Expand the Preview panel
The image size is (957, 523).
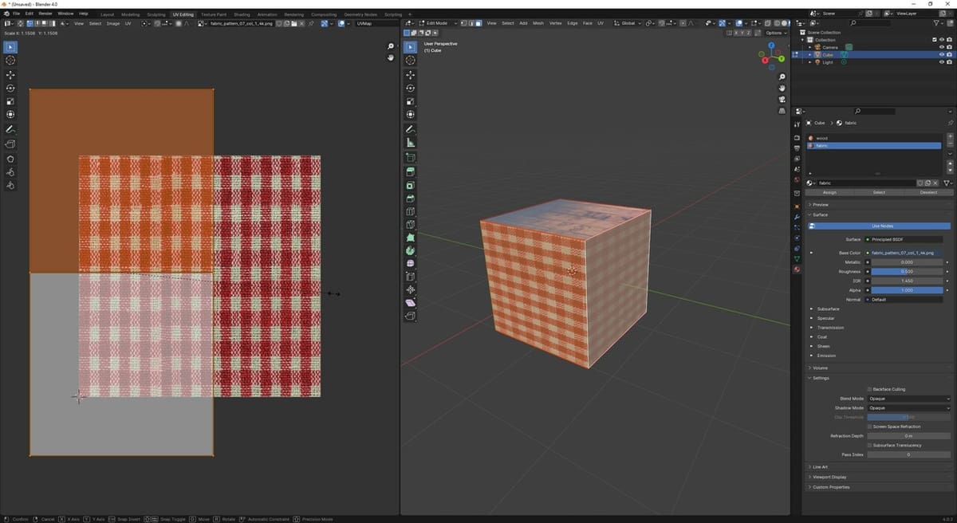821,205
